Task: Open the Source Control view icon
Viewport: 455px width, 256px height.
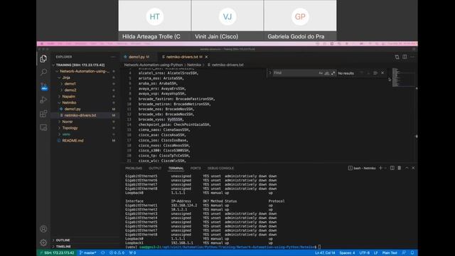Action: (43, 86)
